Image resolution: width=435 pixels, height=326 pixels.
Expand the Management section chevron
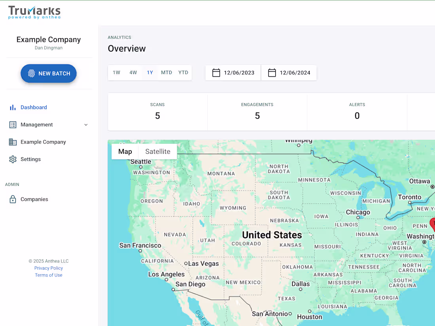86,124
